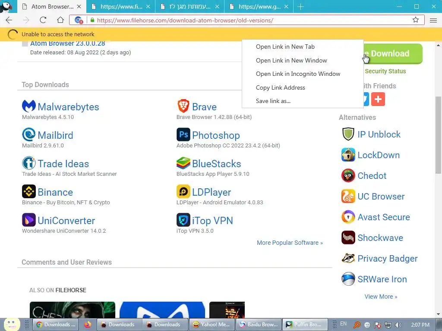This screenshot has width=442, height=331.
Task: Click the page scrollbar down arrow
Action: click(x=439, y=314)
